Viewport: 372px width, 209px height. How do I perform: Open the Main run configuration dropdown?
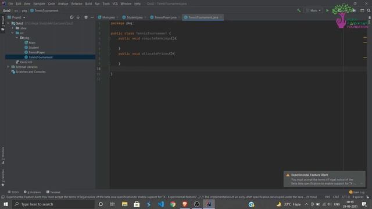coord(314,10)
